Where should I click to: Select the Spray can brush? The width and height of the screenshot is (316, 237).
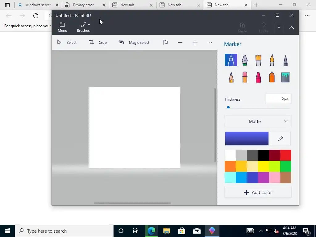pyautogui.click(x=272, y=77)
